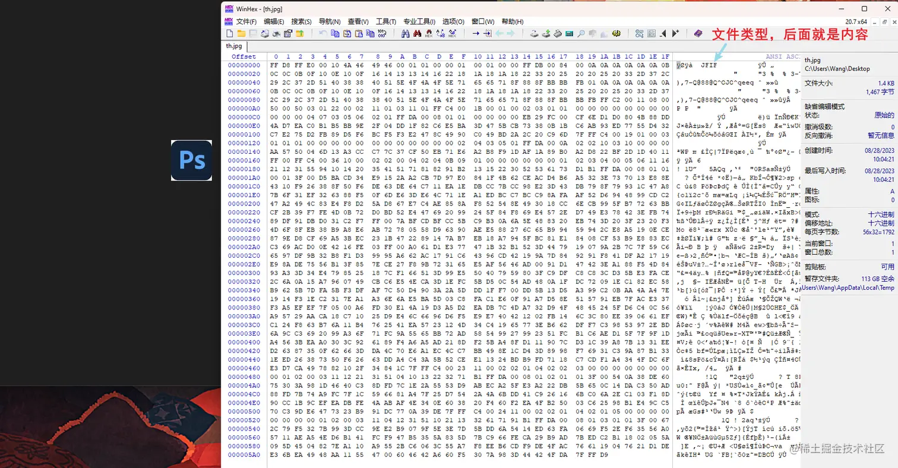This screenshot has height=468, width=898.
Task: Click the New file icon in toolbar
Action: click(x=229, y=33)
